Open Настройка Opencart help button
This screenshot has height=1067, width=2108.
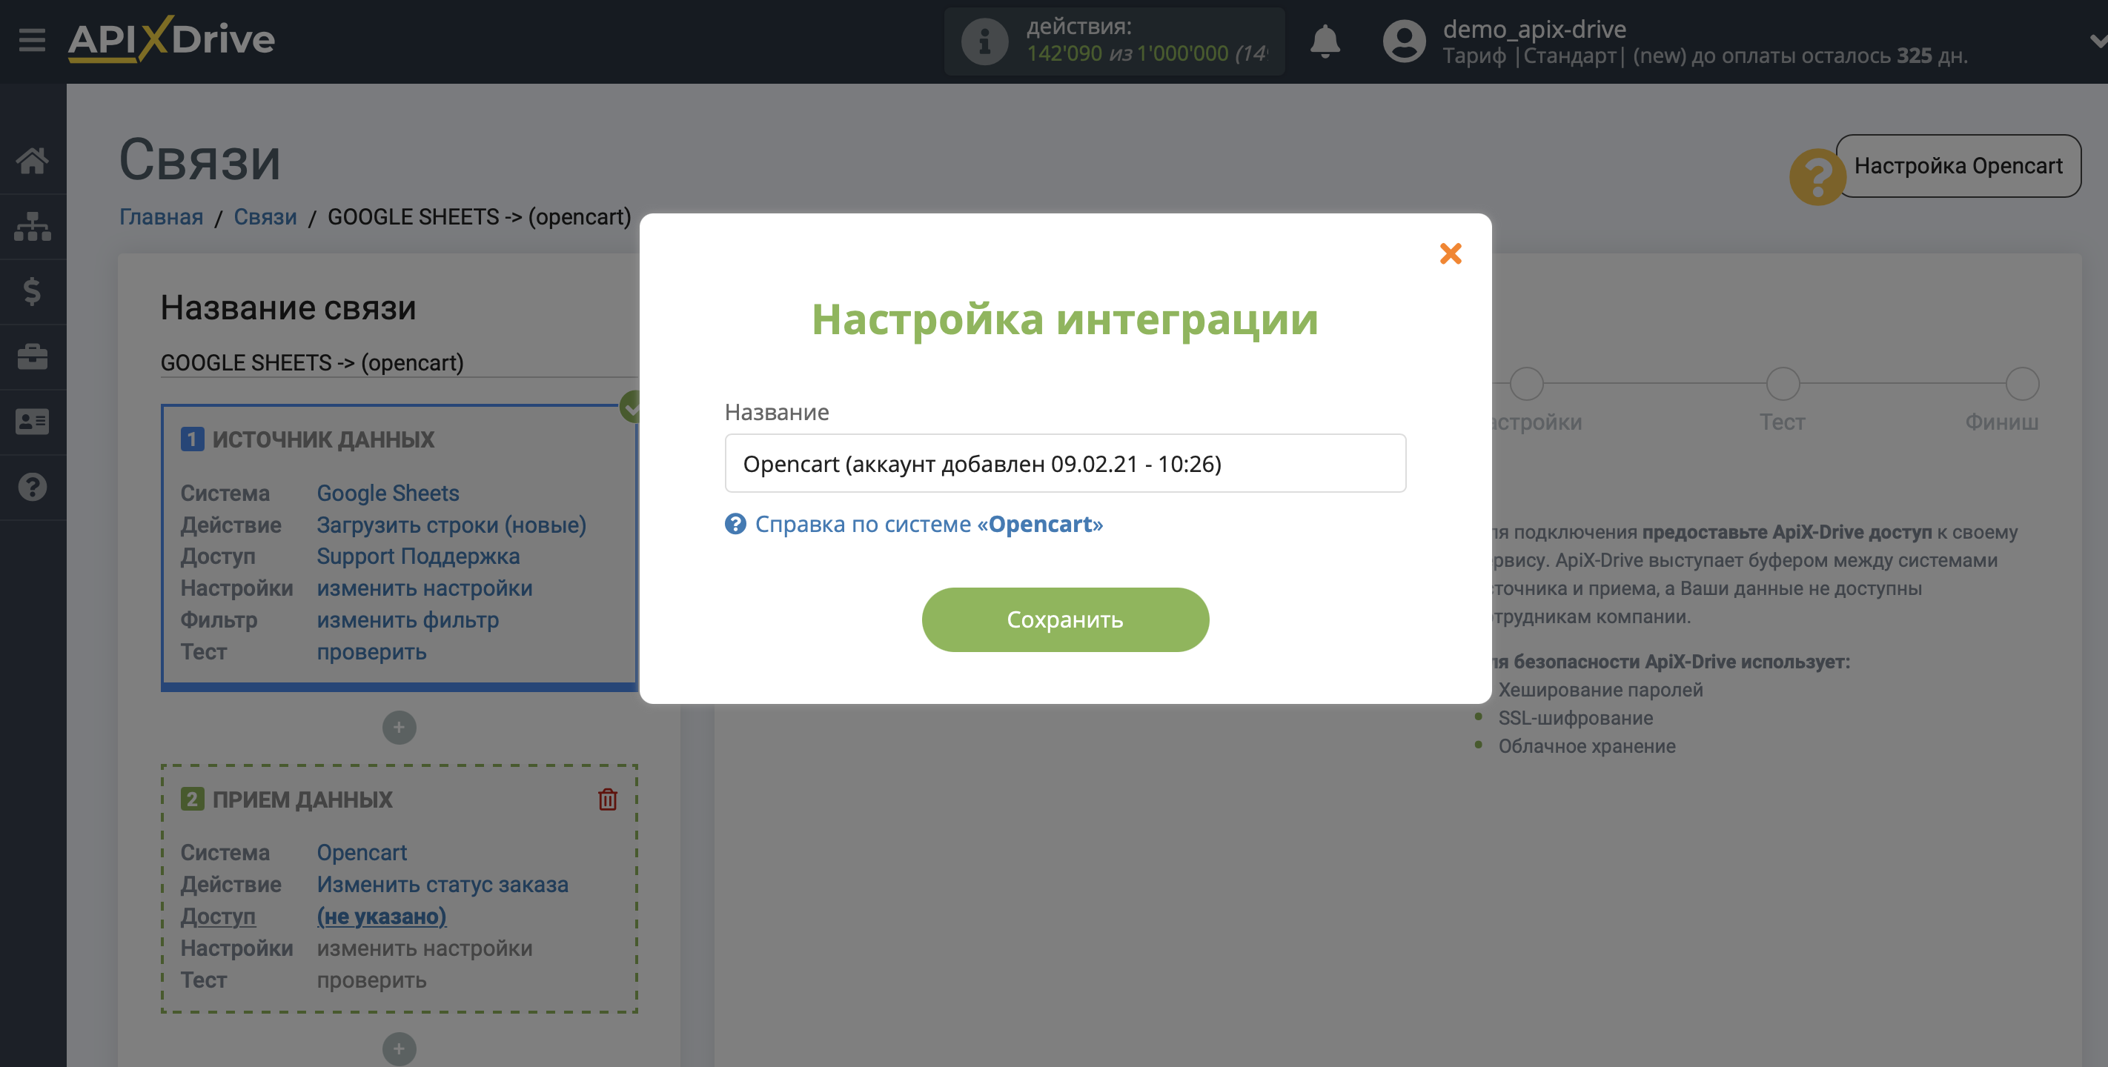pyautogui.click(x=1958, y=166)
